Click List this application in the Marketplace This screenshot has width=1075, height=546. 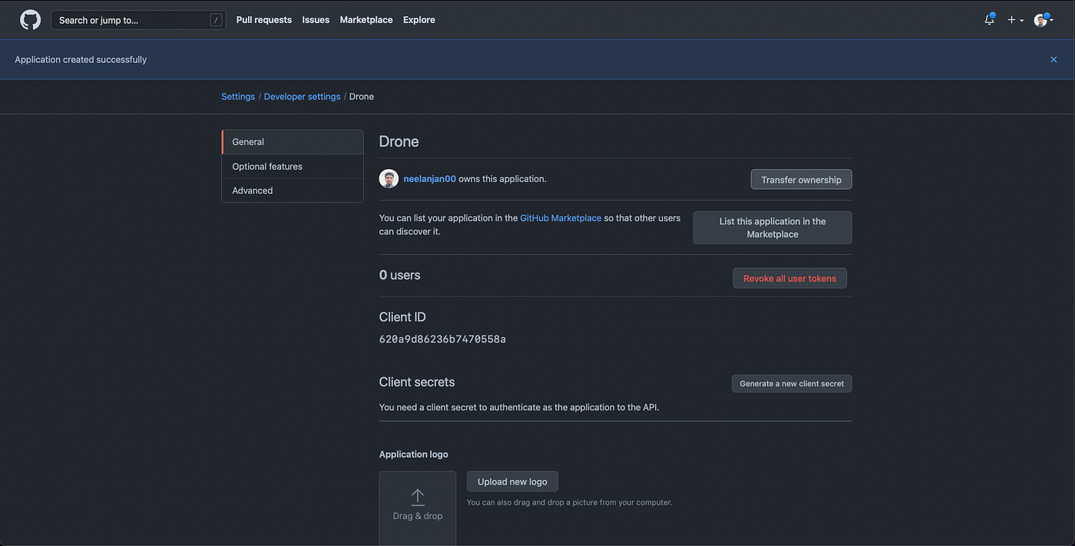click(772, 228)
